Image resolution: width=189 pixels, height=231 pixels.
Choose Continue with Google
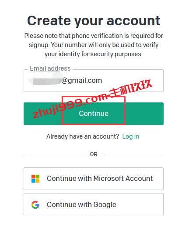(x=94, y=205)
